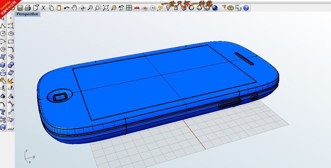The width and height of the screenshot is (331, 168).
Task: Open Options with the gear icon
Action: (231, 8)
